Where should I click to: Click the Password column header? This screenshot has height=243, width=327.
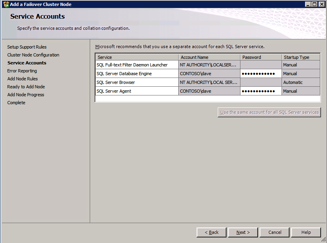[x=261, y=57]
